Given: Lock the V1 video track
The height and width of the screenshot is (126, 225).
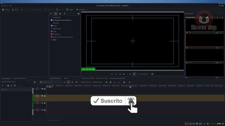Looking at the screenshot, I should tap(45, 96).
